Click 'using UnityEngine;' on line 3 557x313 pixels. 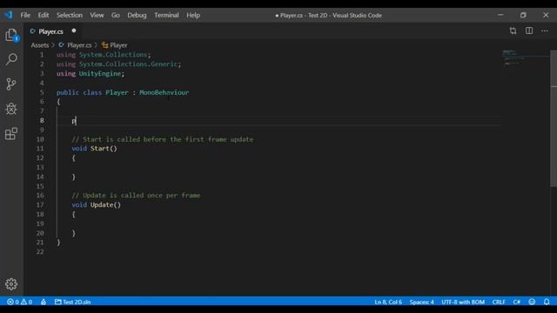[x=91, y=73]
